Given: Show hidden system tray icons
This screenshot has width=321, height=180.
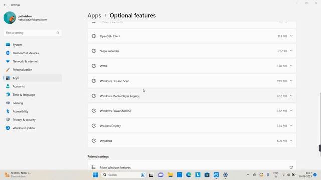Looking at the screenshot, I should point(248,175).
